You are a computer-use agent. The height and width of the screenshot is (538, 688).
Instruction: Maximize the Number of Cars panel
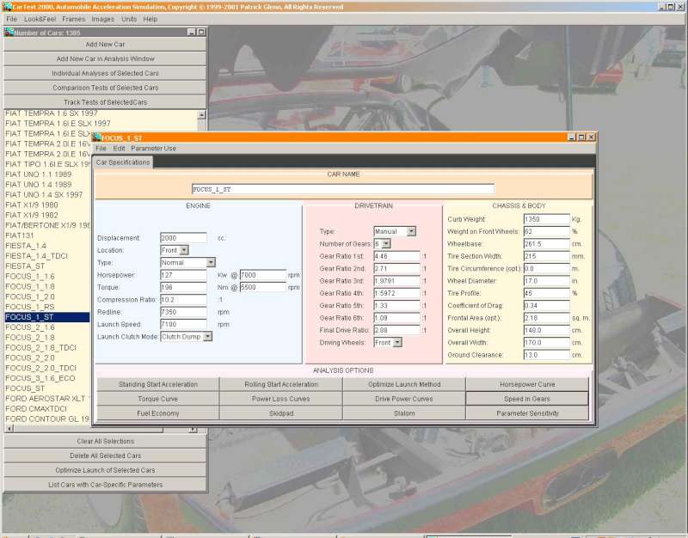[x=201, y=32]
